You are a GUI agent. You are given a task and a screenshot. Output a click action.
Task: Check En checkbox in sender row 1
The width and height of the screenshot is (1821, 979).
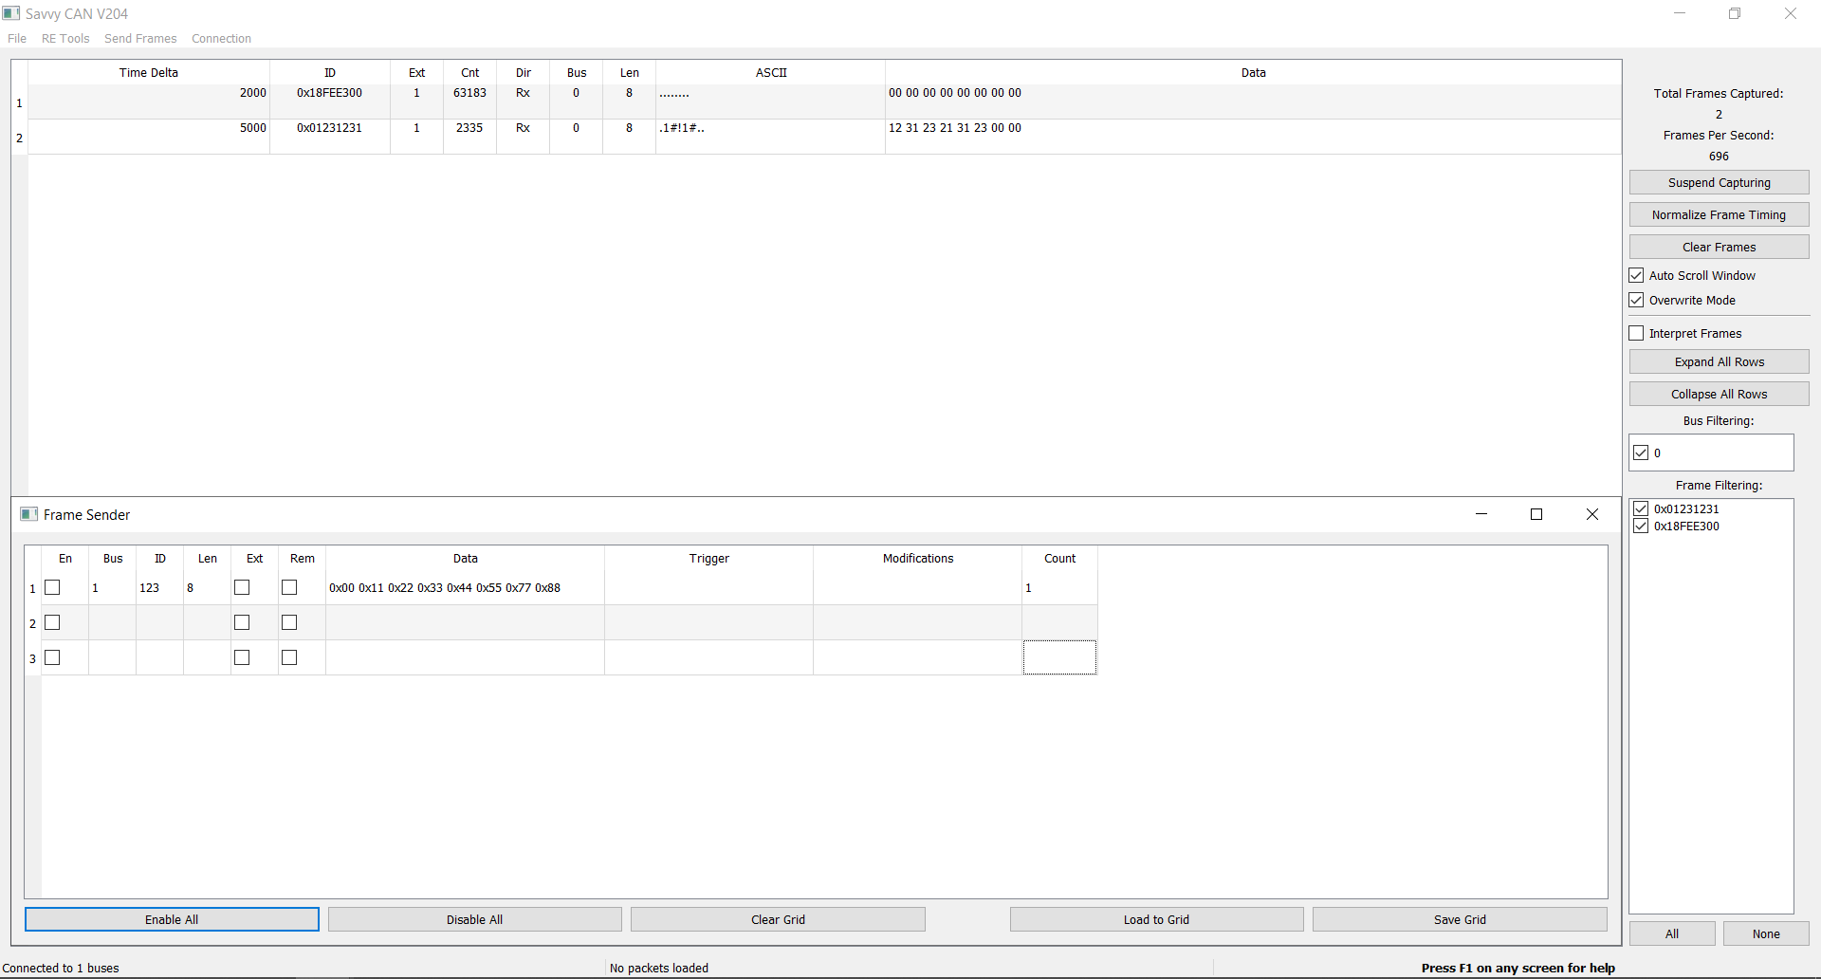[x=52, y=587]
